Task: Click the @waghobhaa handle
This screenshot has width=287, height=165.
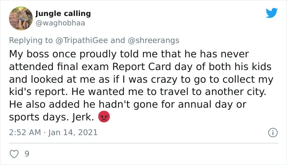Action: 60,23
